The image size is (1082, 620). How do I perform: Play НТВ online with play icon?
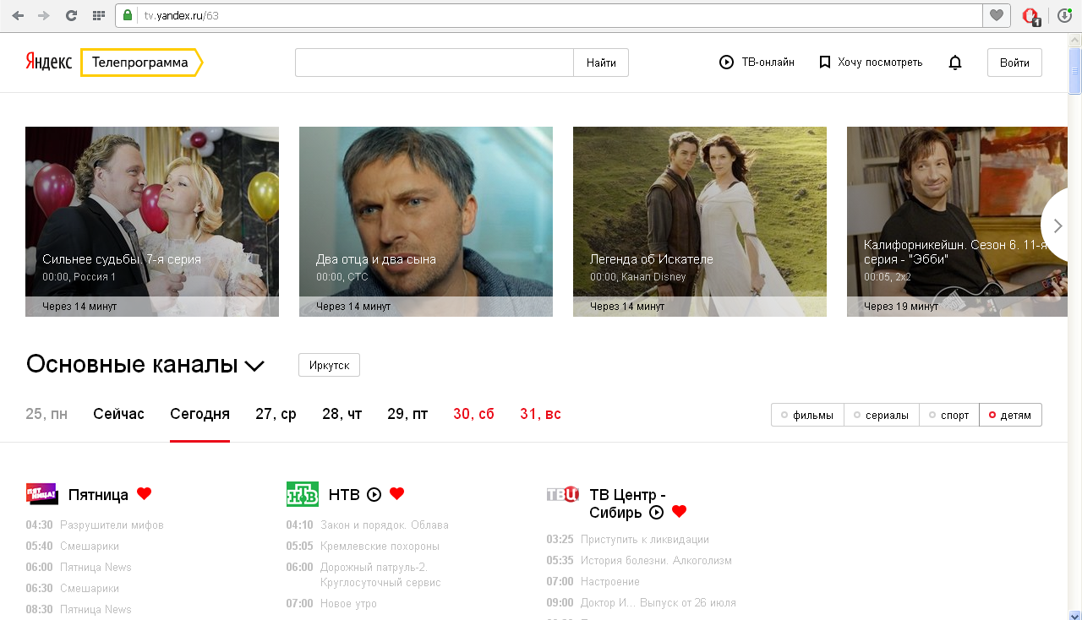(374, 494)
